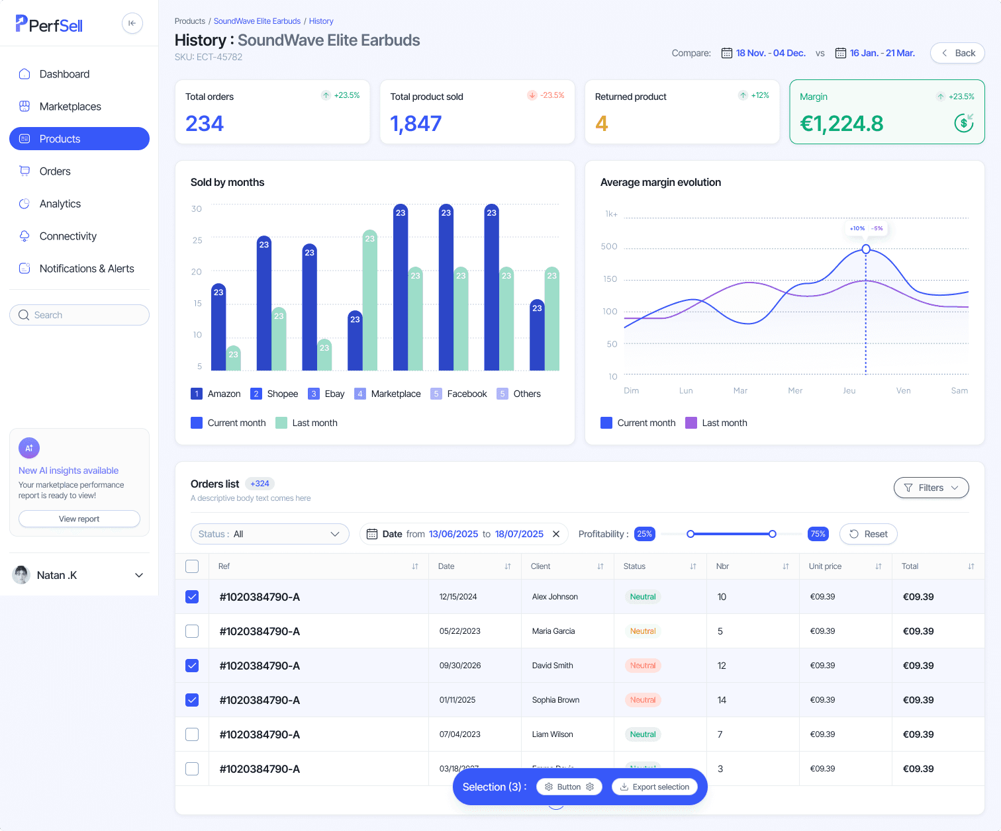
Task: Click the Shopee legend badge numbered 2
Action: tap(256, 394)
